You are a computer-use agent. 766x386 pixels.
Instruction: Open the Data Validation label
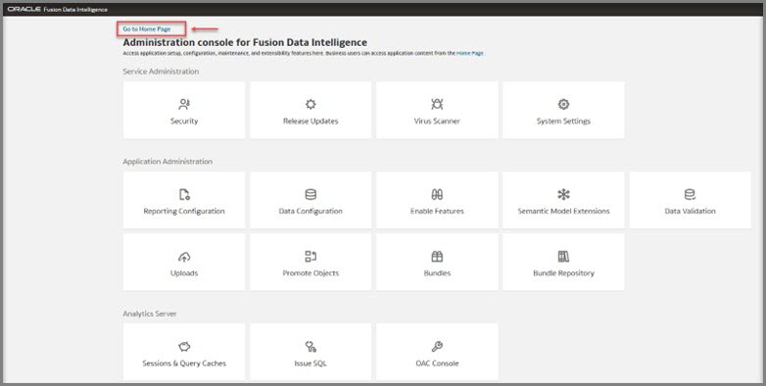690,212
